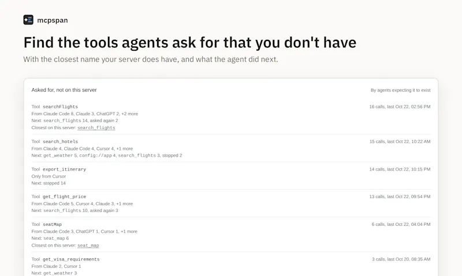Select the search_hotels tool name

pyautogui.click(x=61, y=142)
